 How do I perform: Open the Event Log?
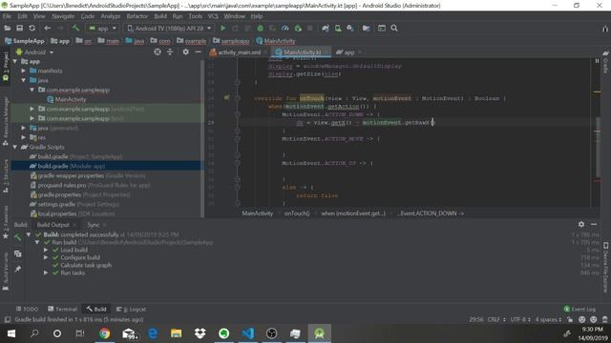(x=579, y=309)
